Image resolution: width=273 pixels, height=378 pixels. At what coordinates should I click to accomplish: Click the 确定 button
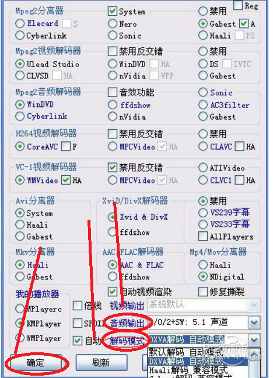coord(36,362)
